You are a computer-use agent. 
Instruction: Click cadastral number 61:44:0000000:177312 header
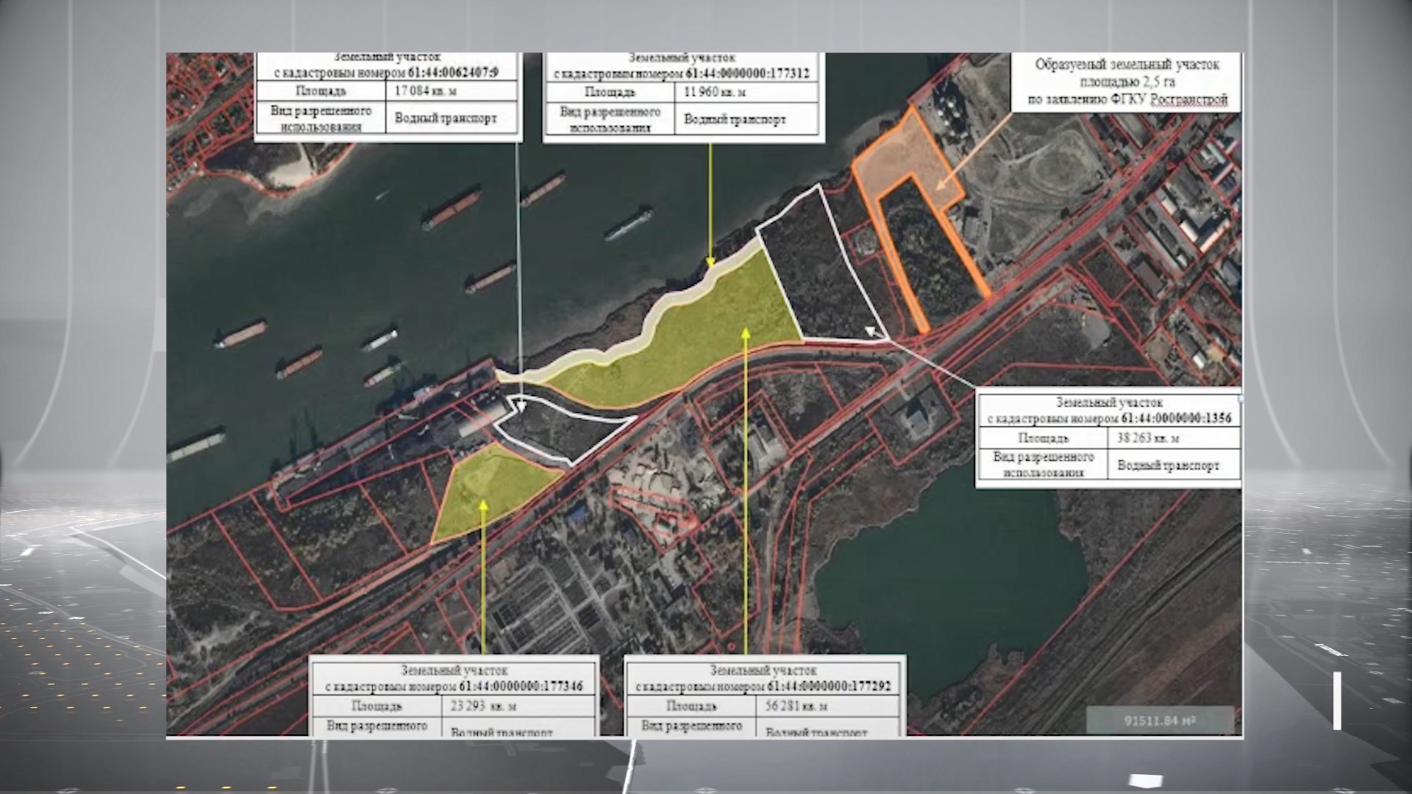click(x=682, y=66)
